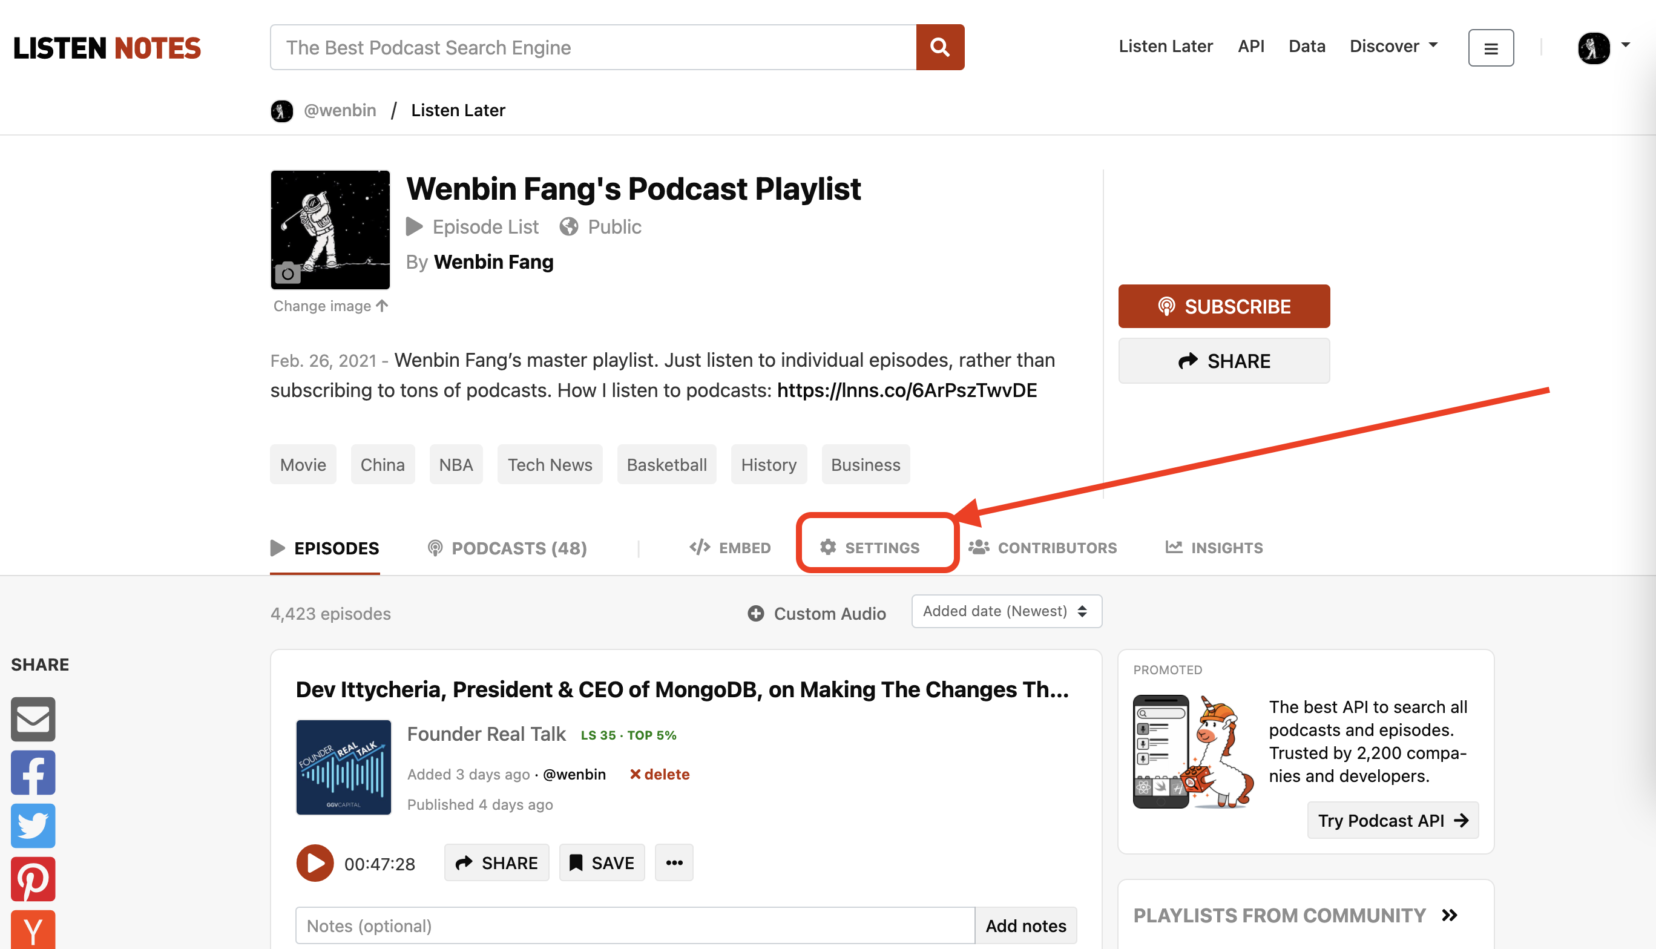Click '4,423 episodes' count text
Image resolution: width=1656 pixels, height=949 pixels.
(330, 613)
